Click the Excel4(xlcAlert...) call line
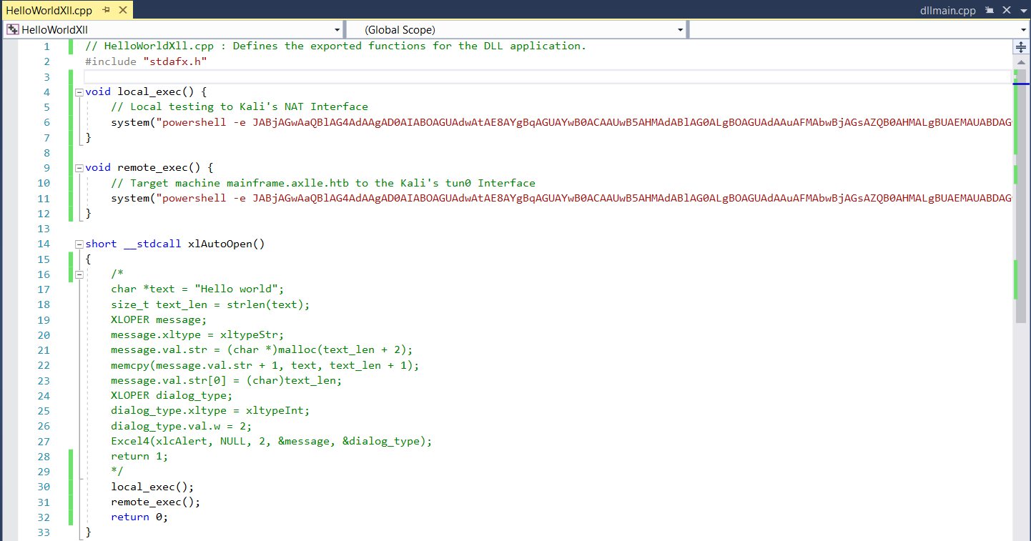 272,441
